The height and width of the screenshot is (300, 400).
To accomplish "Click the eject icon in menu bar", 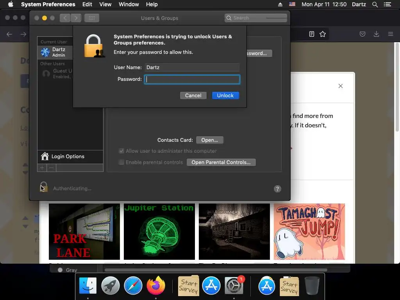I will point(280,4).
